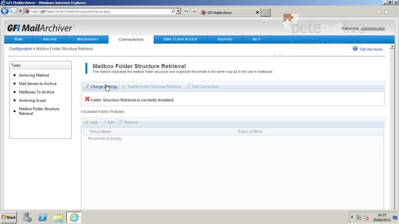Click the volume tray icon

coord(366,217)
